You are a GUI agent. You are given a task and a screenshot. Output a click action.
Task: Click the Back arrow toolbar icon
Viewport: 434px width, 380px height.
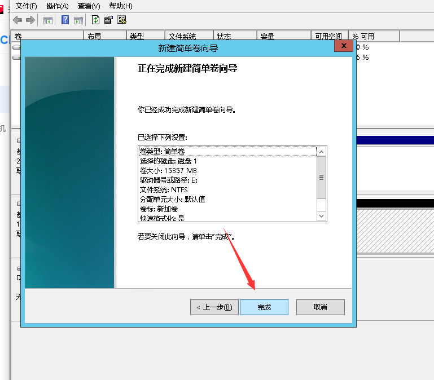tap(17, 20)
